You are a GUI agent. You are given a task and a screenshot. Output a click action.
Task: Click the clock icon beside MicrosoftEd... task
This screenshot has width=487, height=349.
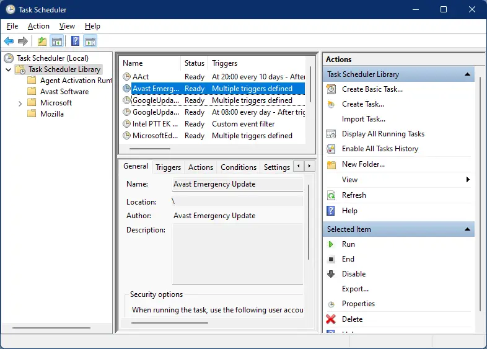click(127, 136)
